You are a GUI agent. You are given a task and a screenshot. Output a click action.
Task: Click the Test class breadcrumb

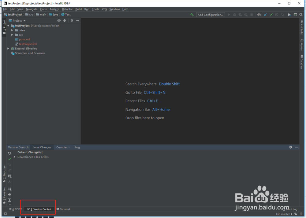click(66, 15)
